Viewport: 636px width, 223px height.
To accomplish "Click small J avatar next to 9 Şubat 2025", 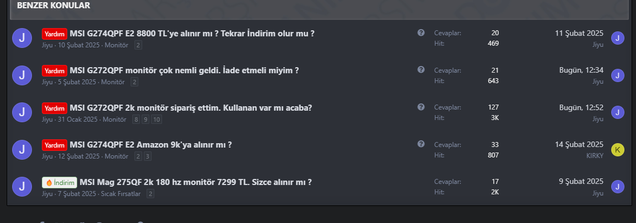I will (618, 187).
